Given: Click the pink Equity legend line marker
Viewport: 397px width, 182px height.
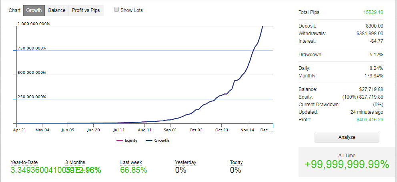Looking at the screenshot, I should [120, 140].
